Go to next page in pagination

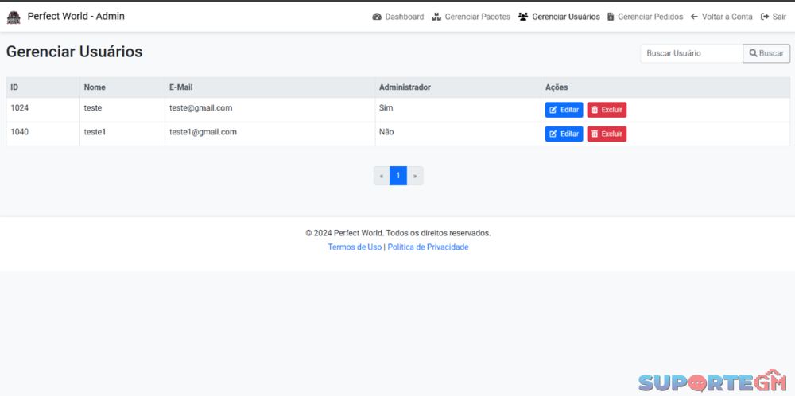[x=415, y=176]
